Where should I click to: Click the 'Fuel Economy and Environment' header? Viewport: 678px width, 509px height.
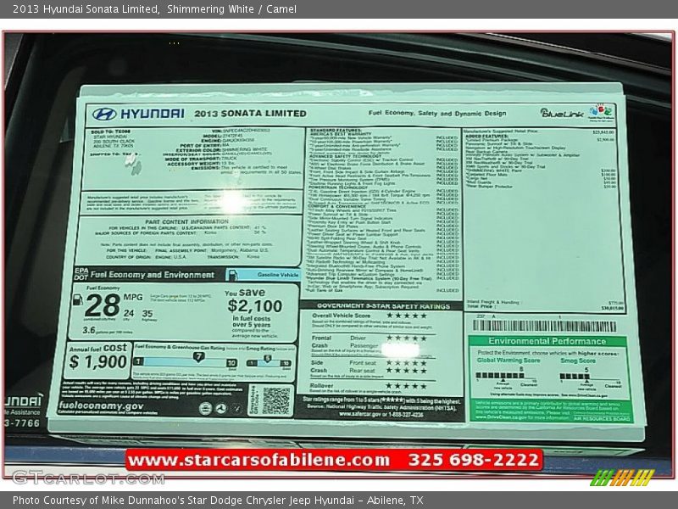click(x=153, y=274)
